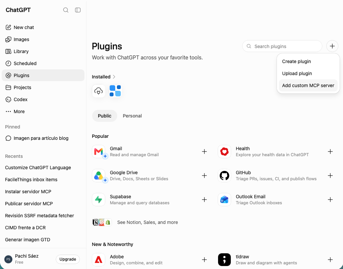Click the Supabase plugin title
Viewport: 343px width, 269px height.
point(121,197)
